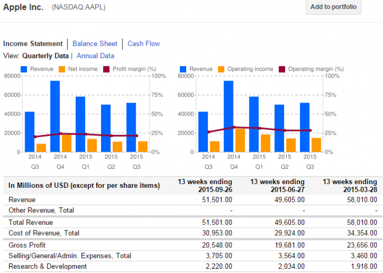Click 13 weeks ending 2015-03-28 column header

point(350,186)
